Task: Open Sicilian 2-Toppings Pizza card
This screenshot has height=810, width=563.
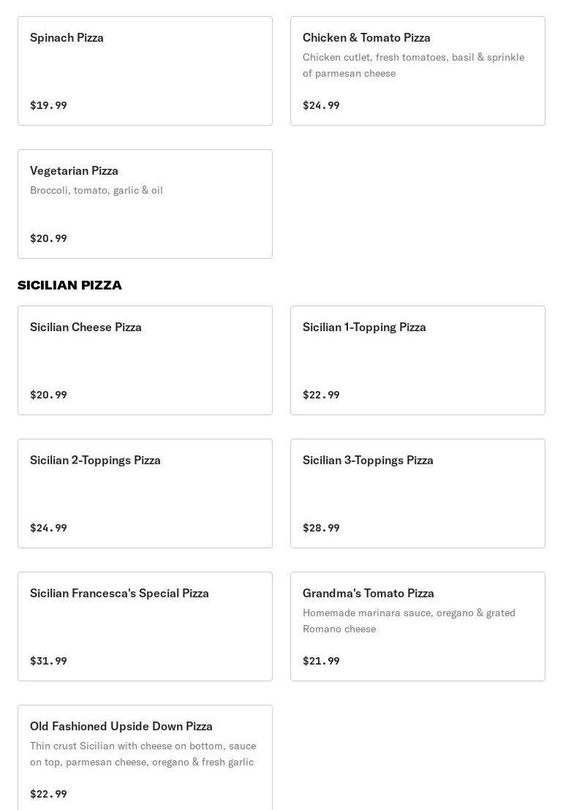Action: pos(146,493)
